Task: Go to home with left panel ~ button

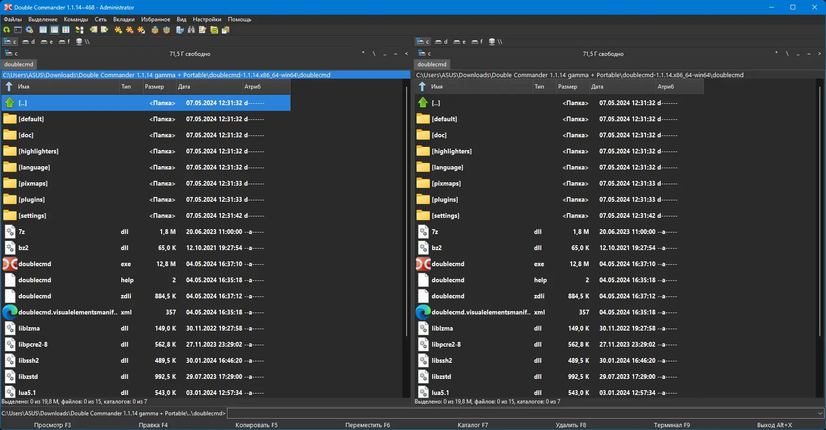Action: [396, 54]
